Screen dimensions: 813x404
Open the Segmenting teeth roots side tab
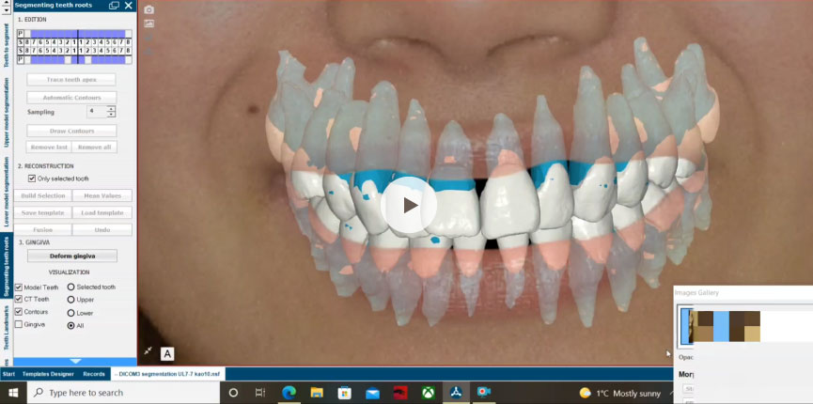point(7,267)
